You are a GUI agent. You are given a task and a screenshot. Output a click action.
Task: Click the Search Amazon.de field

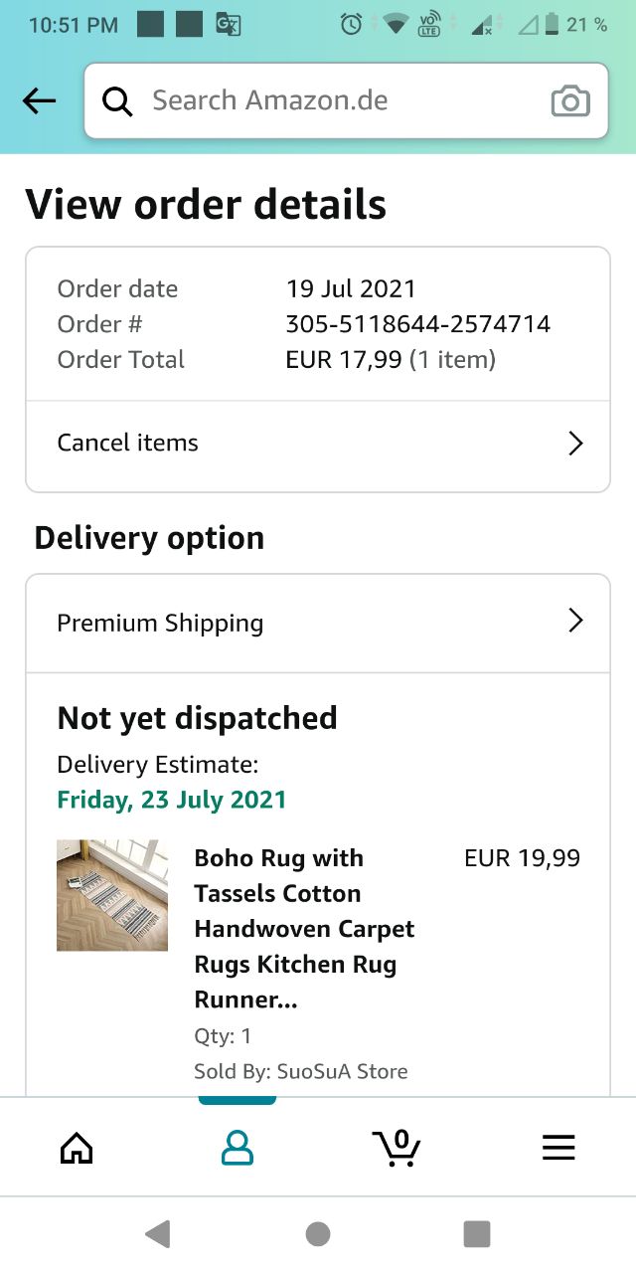[338, 100]
